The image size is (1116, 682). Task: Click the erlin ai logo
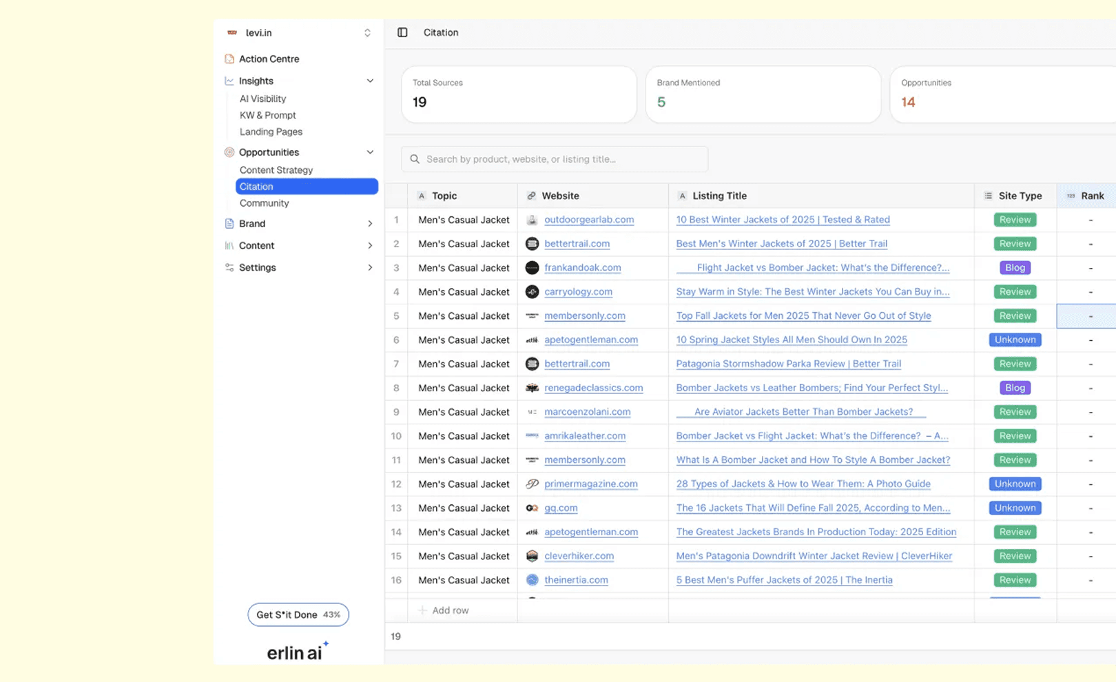(298, 651)
